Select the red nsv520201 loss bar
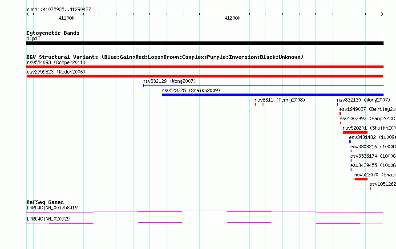The height and width of the screenshot is (249, 396). (x=355, y=132)
